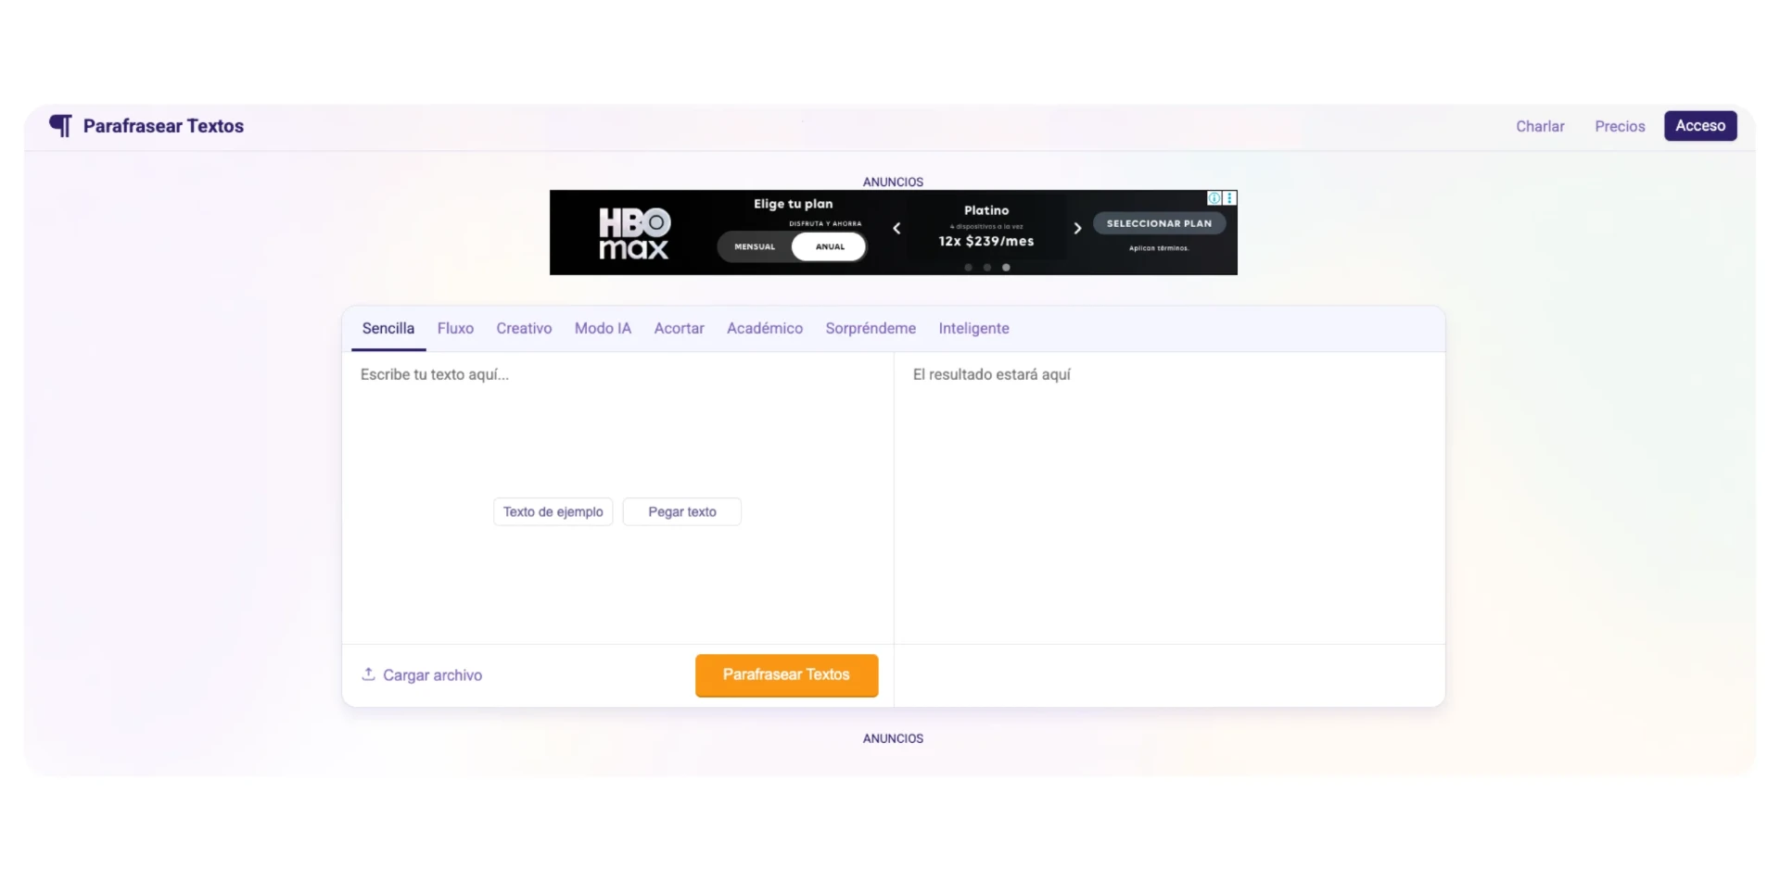Advance to next plan with right chevron
This screenshot has height=881, width=1780.
tap(1077, 229)
